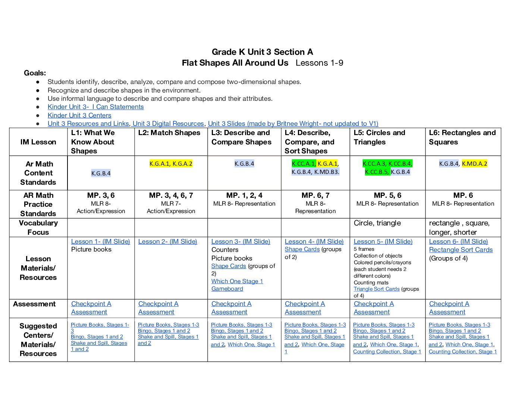Click Shape Cards link in the L4 column

pyautogui.click(x=302, y=249)
